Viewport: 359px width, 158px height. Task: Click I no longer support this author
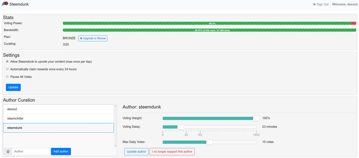[172, 152]
